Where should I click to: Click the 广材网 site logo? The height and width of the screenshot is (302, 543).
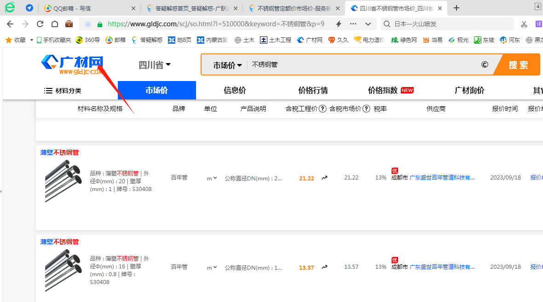(x=72, y=65)
